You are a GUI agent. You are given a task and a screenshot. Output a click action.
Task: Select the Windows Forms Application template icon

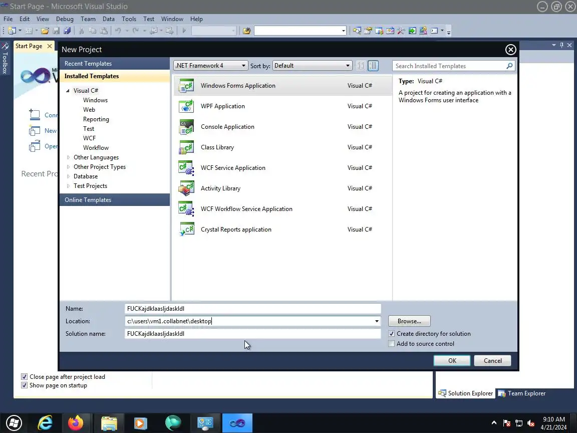pyautogui.click(x=186, y=85)
